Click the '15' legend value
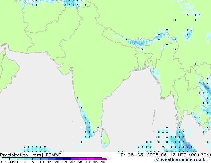211x163 pixels. [49, 162]
